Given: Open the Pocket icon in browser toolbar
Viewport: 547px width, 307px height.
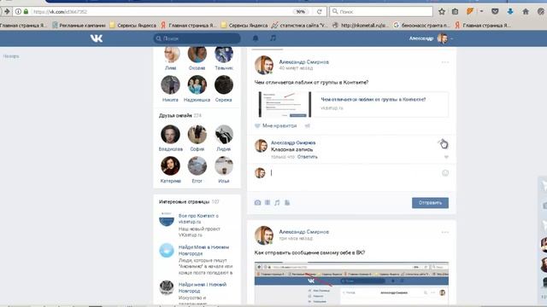Looking at the screenshot, I should [495, 11].
